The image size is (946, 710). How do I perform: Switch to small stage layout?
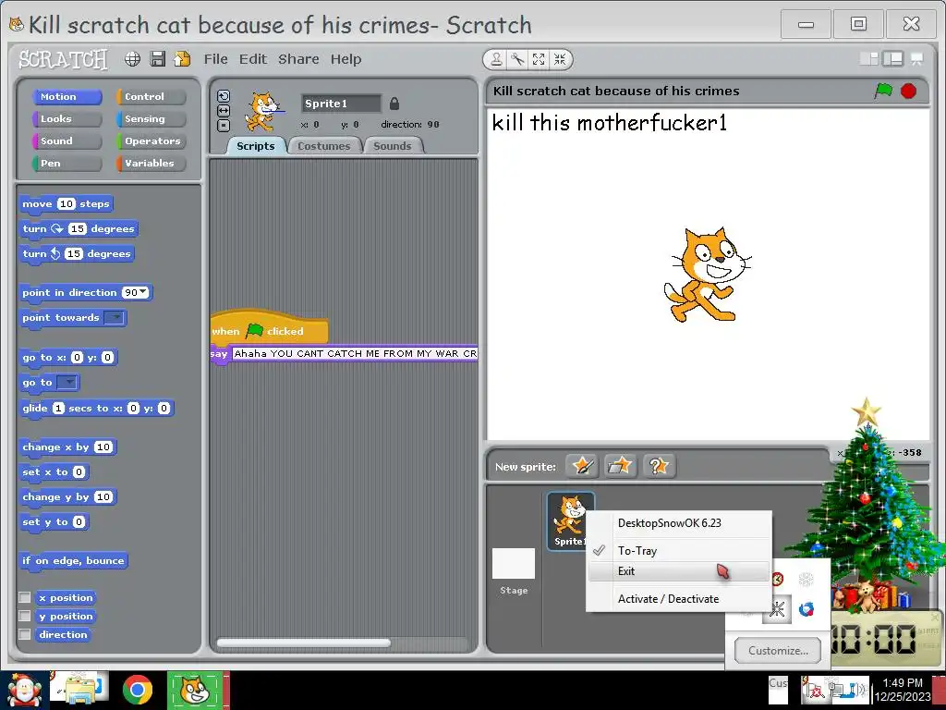point(868,58)
